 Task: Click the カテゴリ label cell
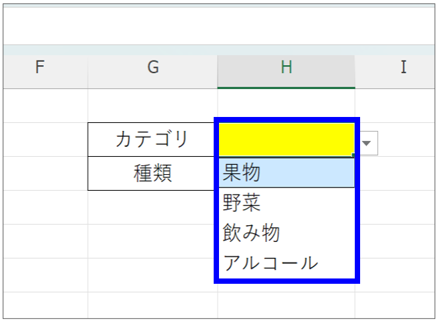coord(153,140)
